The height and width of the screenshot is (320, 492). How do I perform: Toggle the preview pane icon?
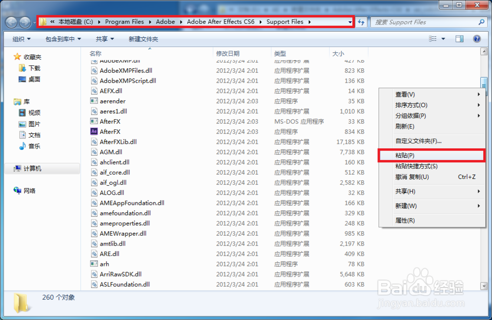pyautogui.click(x=460, y=39)
